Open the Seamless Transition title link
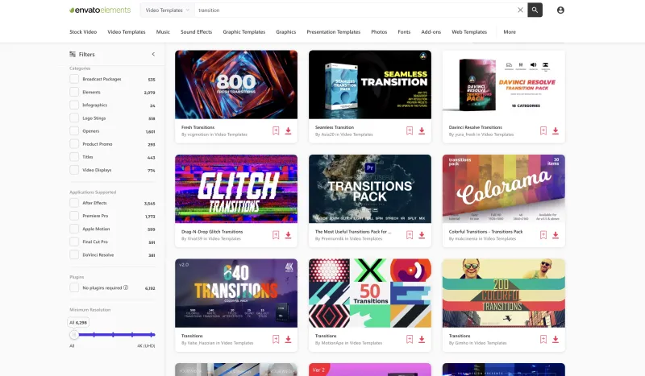The image size is (645, 376). [335, 127]
